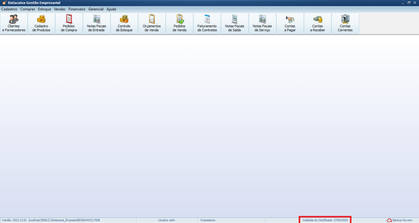This screenshot has height=223, width=419.
Task: Expand the Estoque menu
Action: 45,9
